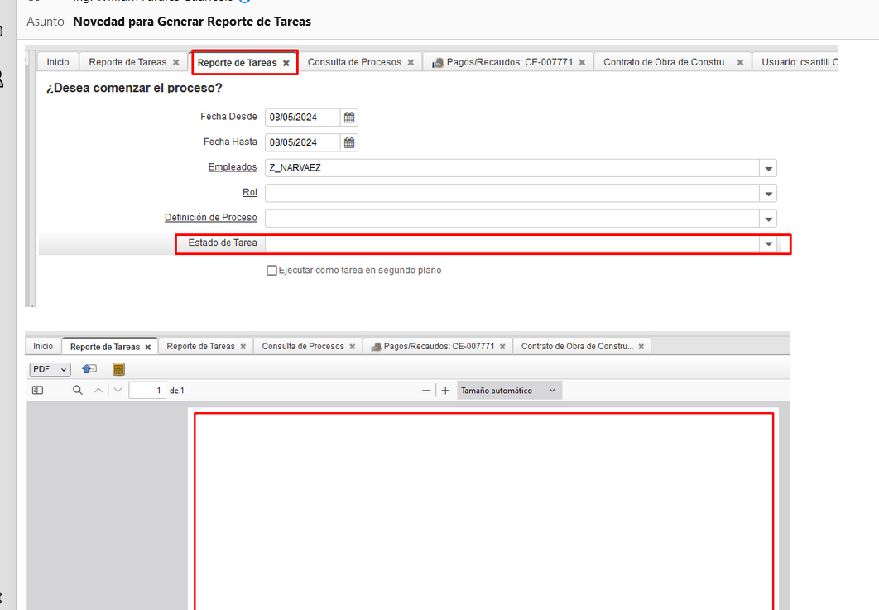This screenshot has height=610, width=879.
Task: Go to next PDF page arrow
Action: pyautogui.click(x=118, y=390)
